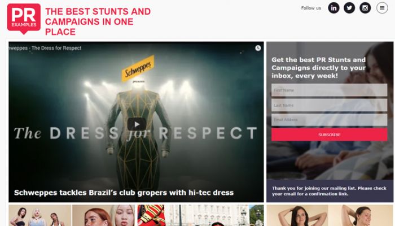Open the Schweppes hi-tec dress headline
Image resolution: width=395 pixels, height=226 pixels.
tap(124, 193)
